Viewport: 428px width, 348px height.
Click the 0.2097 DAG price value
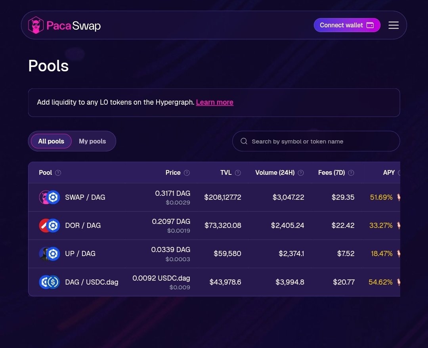(x=171, y=221)
